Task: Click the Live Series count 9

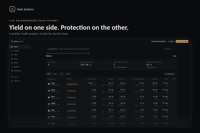Action: 49,65
